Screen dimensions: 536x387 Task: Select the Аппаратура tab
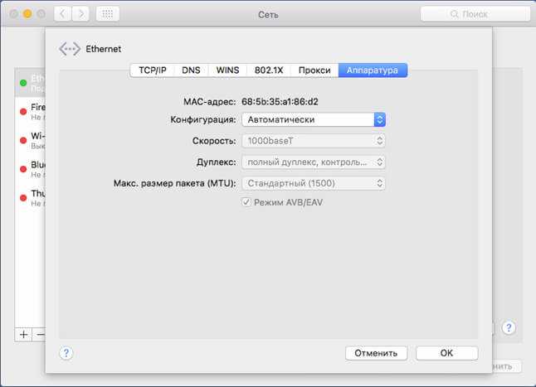[x=373, y=70]
